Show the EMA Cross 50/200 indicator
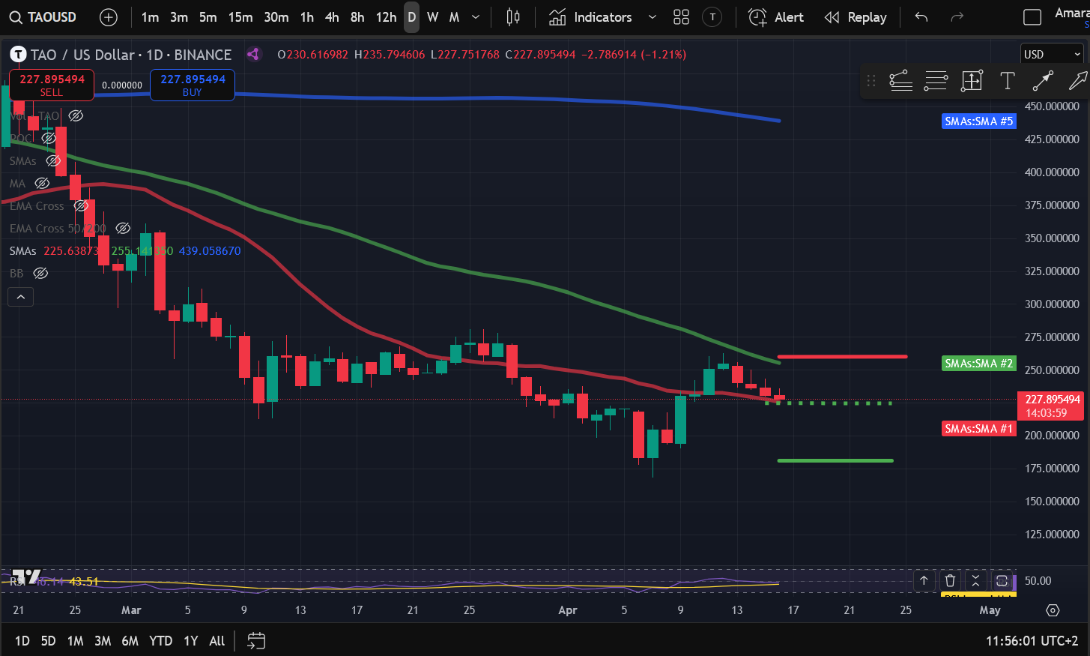The height and width of the screenshot is (656, 1090). point(123,229)
